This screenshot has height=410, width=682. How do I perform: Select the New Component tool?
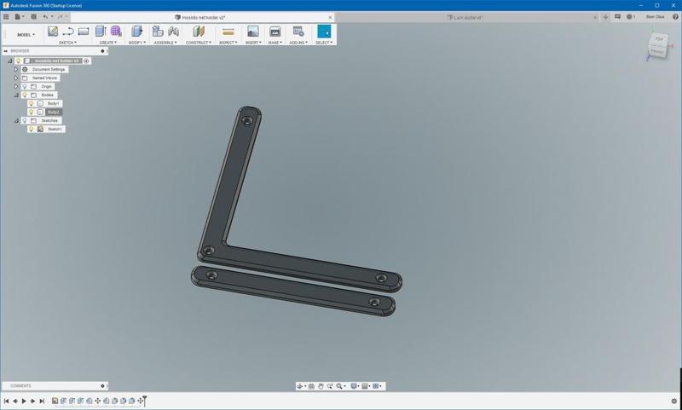point(158,32)
